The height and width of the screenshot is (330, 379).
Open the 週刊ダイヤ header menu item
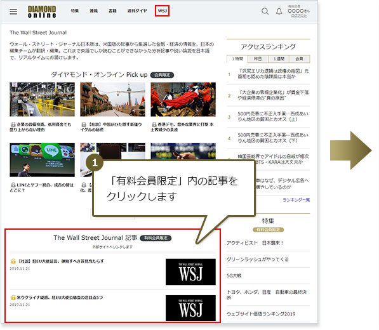coord(137,11)
